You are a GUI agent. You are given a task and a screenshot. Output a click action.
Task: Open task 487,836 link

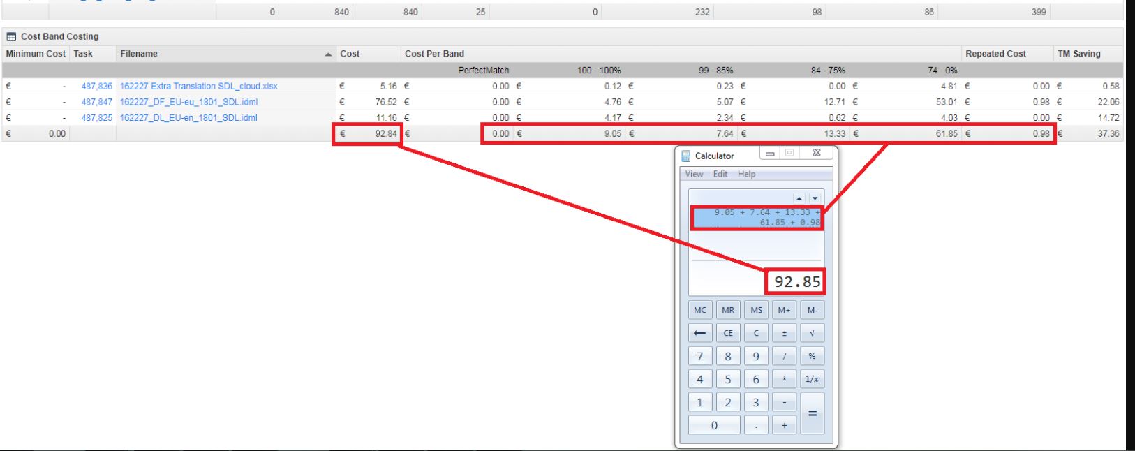[96, 86]
